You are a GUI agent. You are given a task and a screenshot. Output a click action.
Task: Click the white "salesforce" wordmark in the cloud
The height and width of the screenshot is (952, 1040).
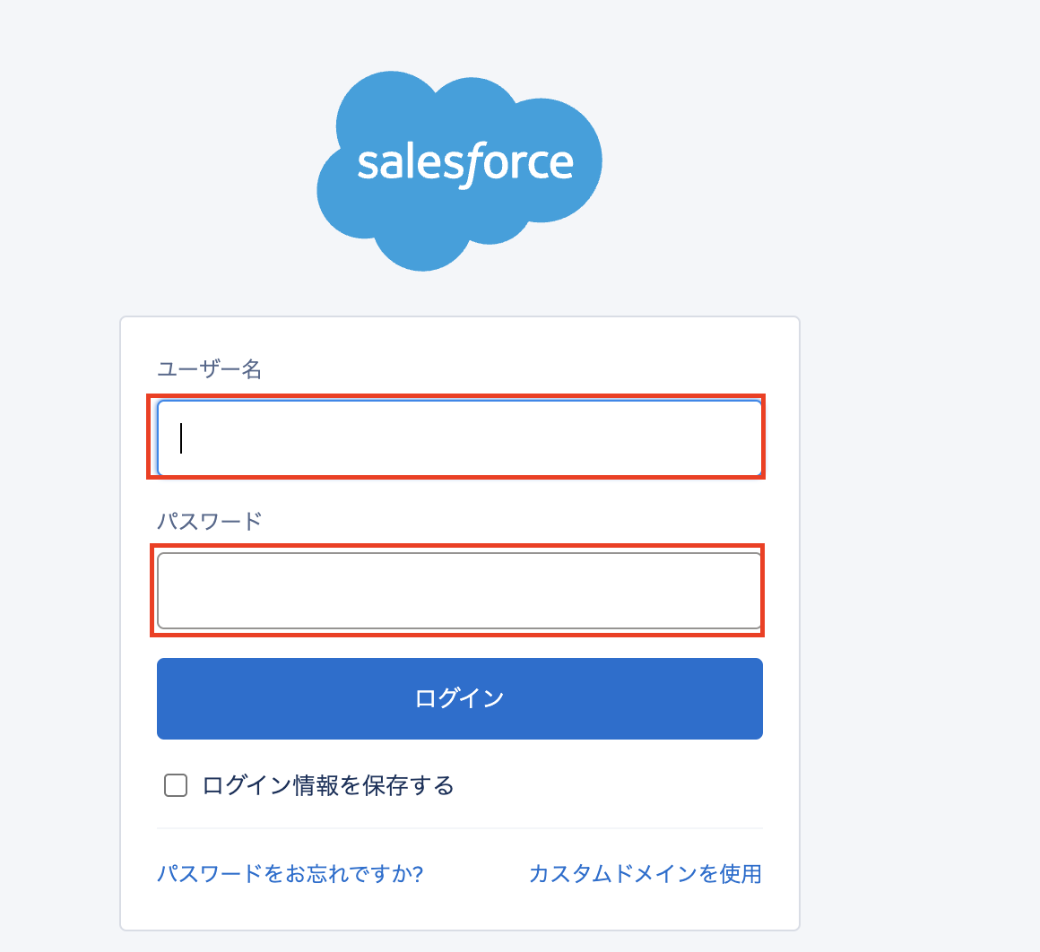click(464, 164)
